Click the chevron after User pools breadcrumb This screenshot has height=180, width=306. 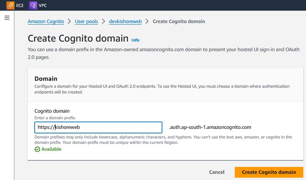(x=103, y=22)
